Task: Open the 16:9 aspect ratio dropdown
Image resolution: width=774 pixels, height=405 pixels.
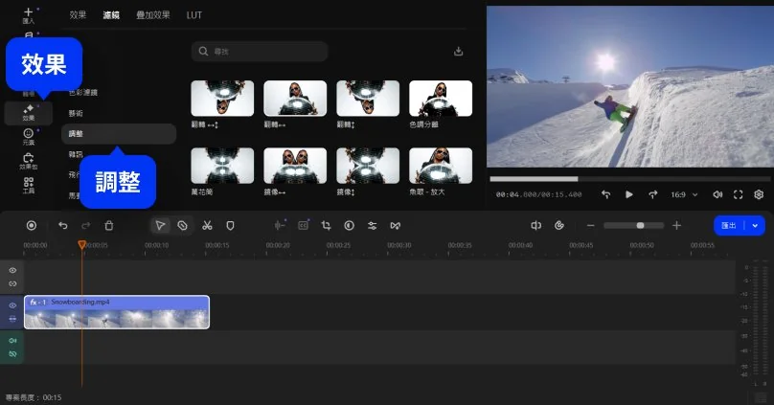Action: click(683, 194)
